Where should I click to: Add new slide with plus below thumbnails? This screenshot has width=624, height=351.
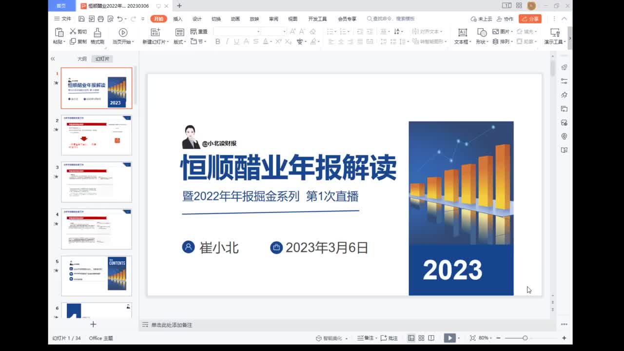(x=93, y=324)
